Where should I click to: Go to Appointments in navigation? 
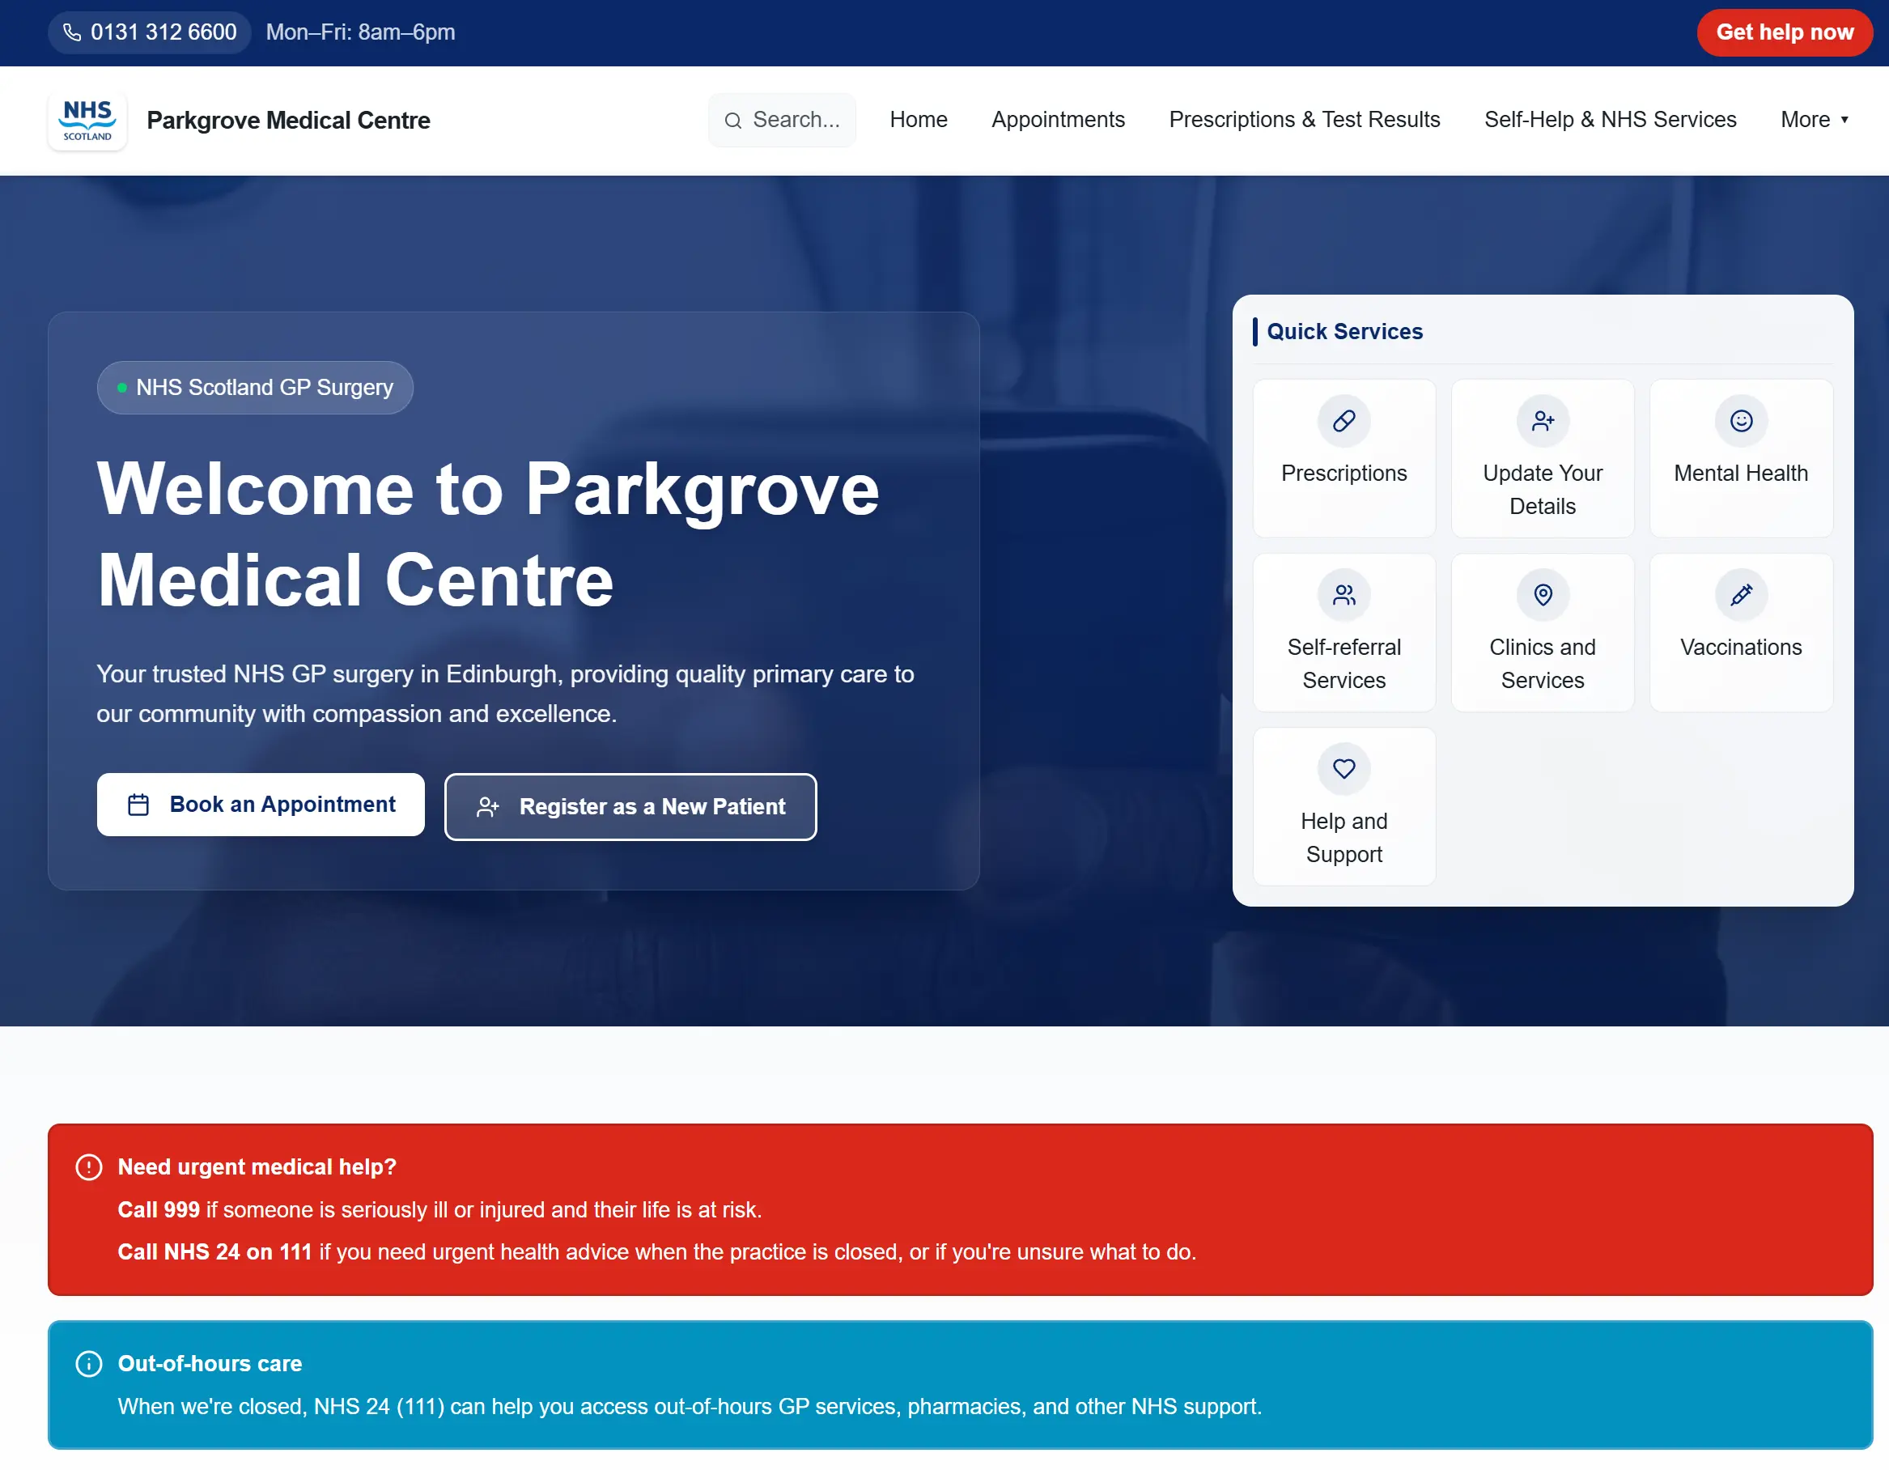coord(1057,120)
